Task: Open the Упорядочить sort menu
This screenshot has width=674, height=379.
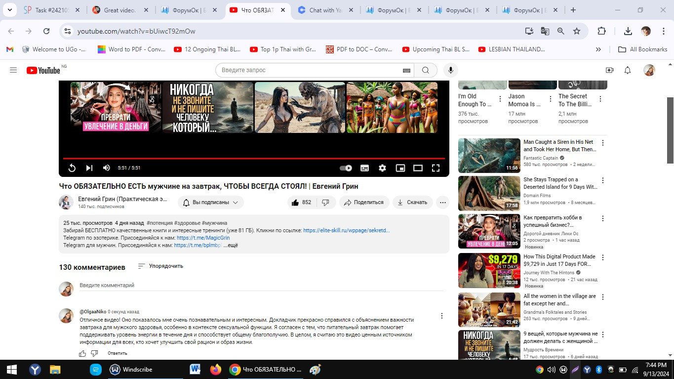Action: tap(160, 266)
